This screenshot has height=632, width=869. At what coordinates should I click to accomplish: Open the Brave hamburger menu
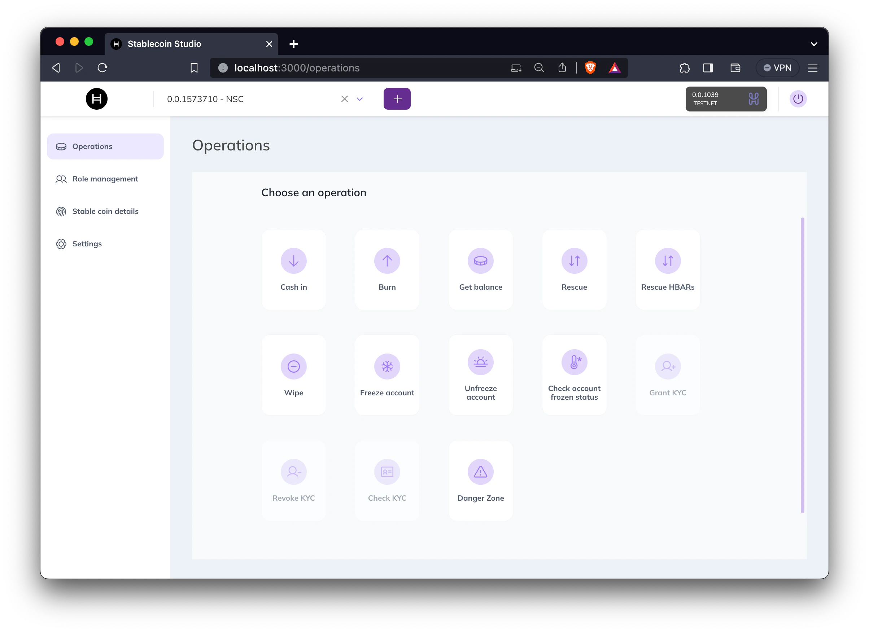[812, 68]
